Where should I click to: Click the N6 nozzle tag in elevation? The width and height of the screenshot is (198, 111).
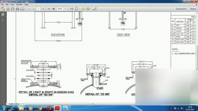80,24
